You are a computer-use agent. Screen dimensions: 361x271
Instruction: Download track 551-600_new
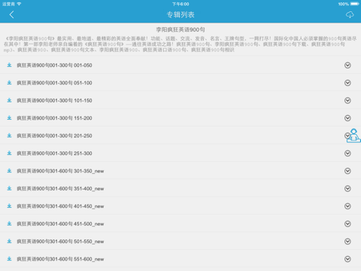9,259
